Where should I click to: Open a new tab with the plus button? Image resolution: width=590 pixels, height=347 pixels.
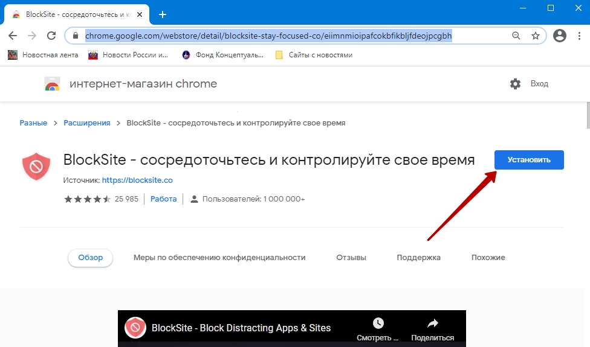pos(162,14)
